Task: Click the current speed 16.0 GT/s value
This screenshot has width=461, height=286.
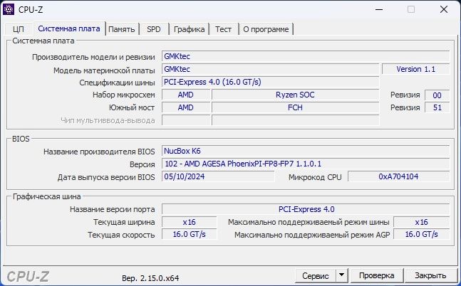Action: (190, 234)
